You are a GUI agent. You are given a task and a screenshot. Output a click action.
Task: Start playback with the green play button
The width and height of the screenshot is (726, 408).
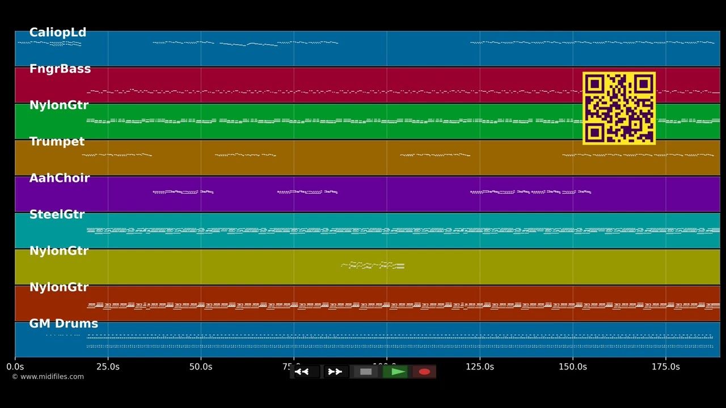pos(395,372)
